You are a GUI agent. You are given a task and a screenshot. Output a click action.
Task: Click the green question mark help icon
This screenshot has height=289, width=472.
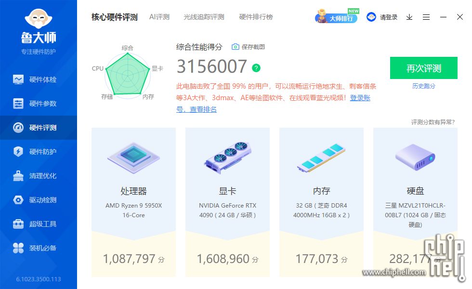(x=256, y=68)
